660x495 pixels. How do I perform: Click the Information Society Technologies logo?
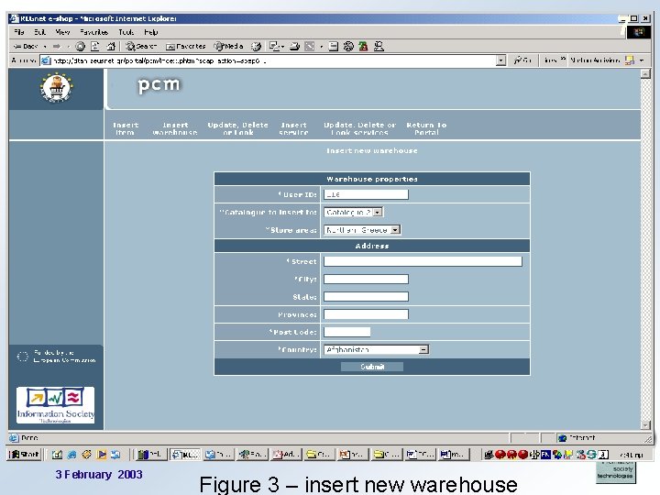pyautogui.click(x=56, y=405)
